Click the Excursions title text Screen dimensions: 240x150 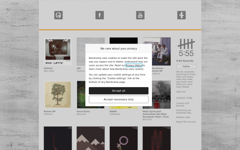tap(83, 112)
